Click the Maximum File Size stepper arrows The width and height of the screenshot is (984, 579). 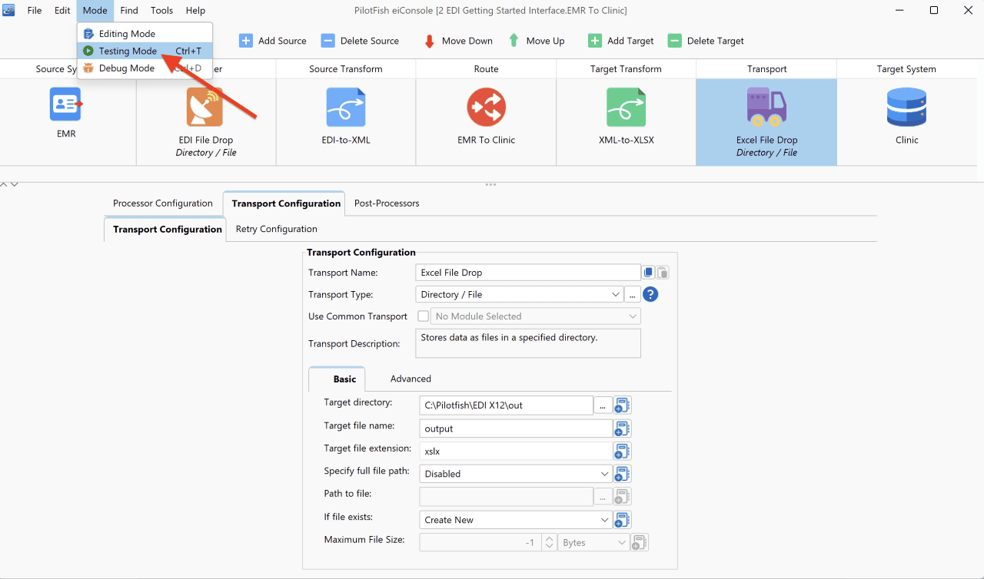(549, 543)
